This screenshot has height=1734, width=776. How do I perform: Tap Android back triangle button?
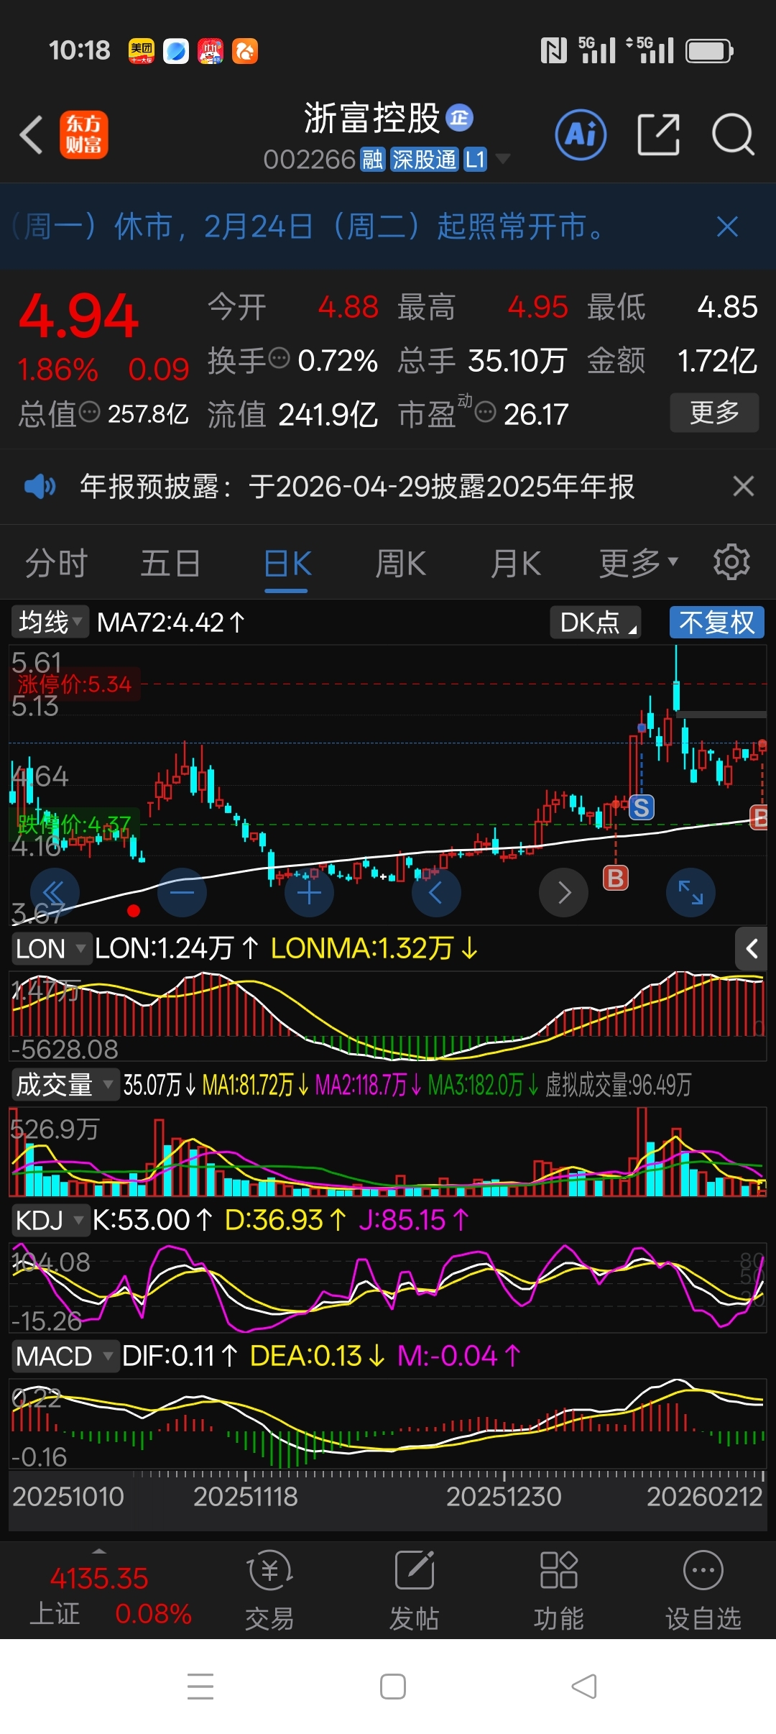(x=584, y=1687)
